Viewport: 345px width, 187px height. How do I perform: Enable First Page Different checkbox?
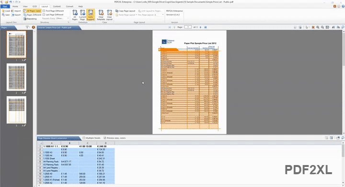point(44,10)
